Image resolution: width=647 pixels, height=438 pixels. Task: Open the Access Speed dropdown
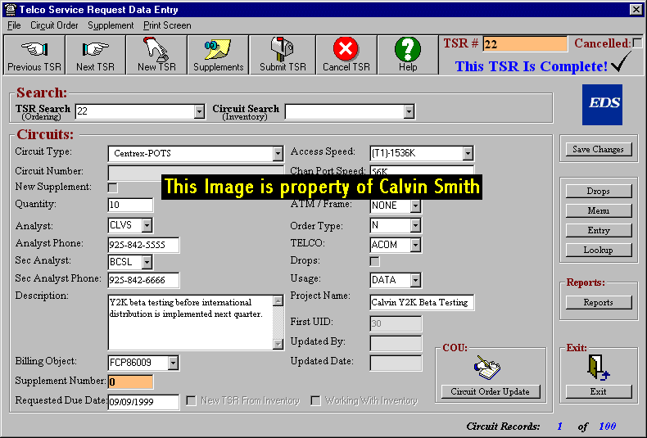tap(467, 154)
